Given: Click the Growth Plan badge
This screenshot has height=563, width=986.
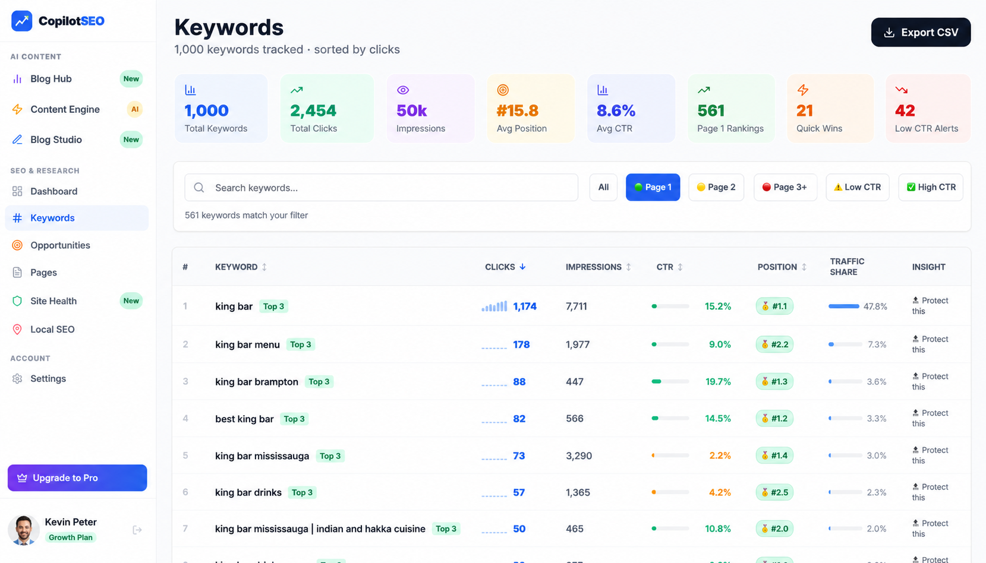Looking at the screenshot, I should pos(71,537).
